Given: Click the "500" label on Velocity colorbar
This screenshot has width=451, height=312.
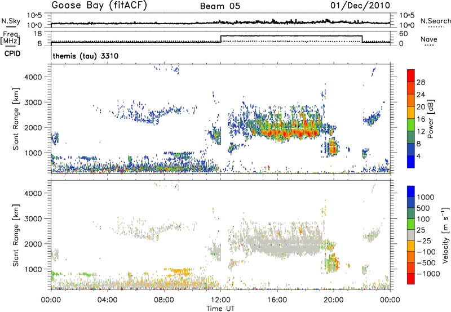Looking at the screenshot, I should (x=423, y=208).
